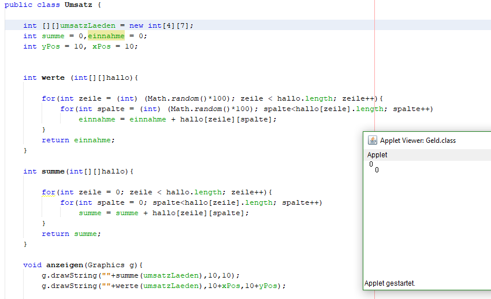491x299 pixels.
Task: Click the summe method name in its signature
Action: coord(53,171)
